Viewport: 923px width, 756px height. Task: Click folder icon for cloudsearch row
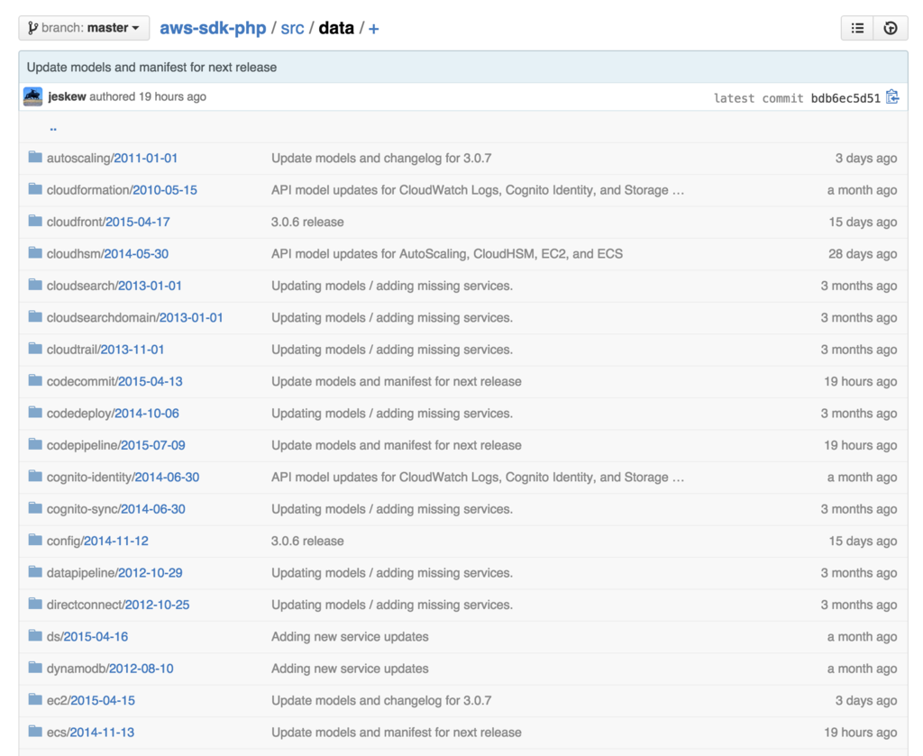pos(35,285)
